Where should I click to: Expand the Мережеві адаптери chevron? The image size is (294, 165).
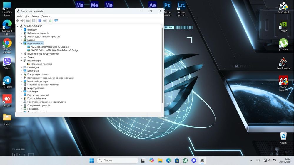(21, 81)
